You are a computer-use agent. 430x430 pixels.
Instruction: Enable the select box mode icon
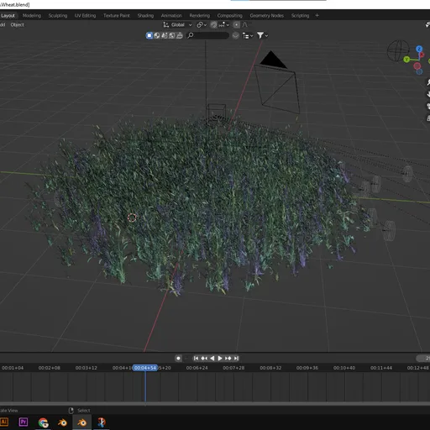click(x=149, y=35)
